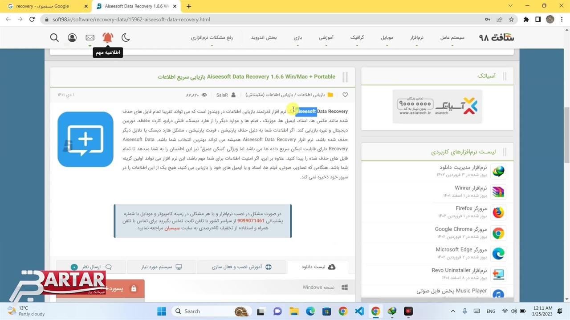Open the user account profile icon
570x320 pixels.
click(x=72, y=38)
